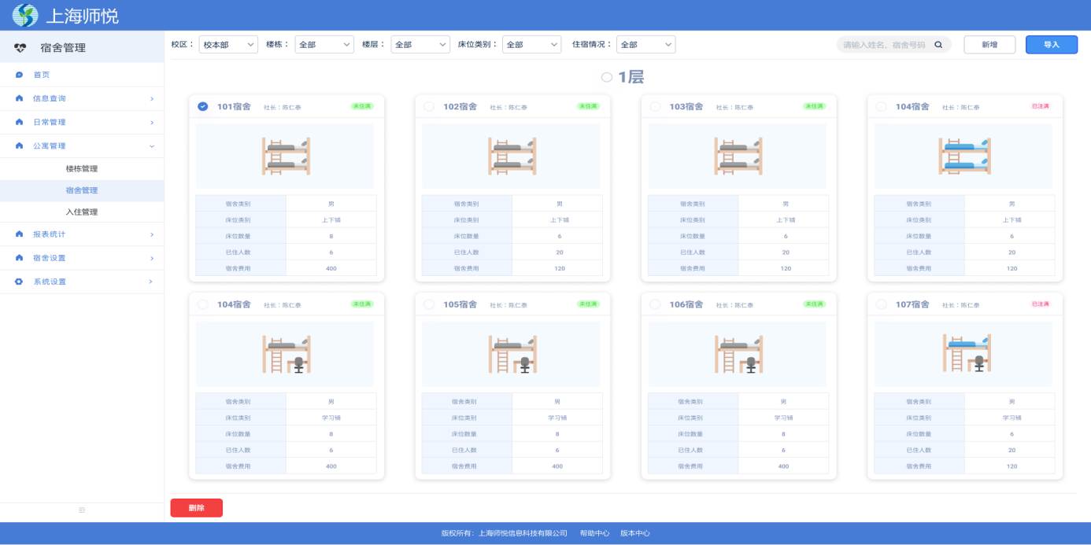1091x545 pixels.
Task: Open 楼栋管理 submenu item
Action: click(x=82, y=169)
